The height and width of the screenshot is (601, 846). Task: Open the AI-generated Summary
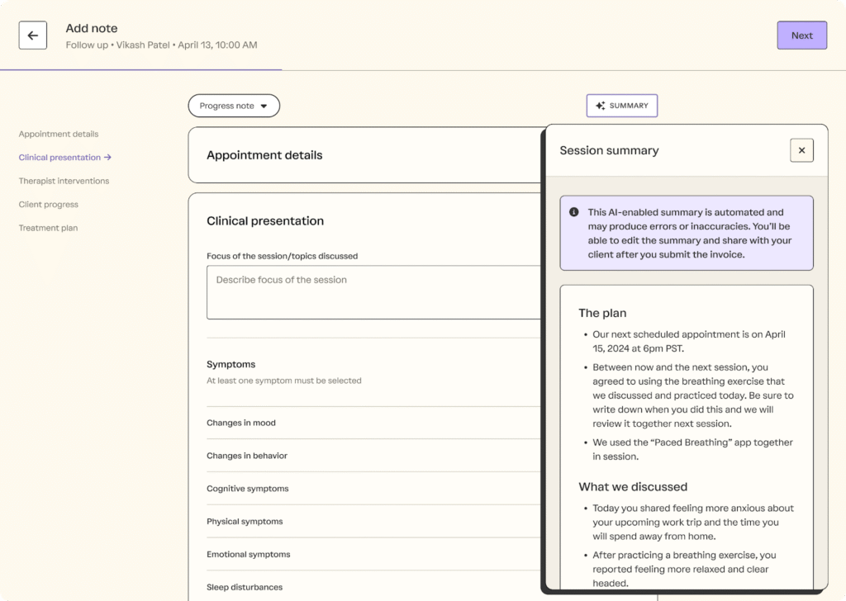coord(621,105)
